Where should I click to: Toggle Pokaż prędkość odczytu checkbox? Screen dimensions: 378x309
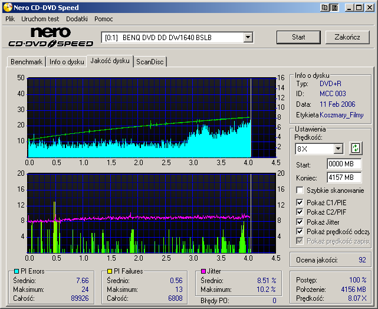point(300,232)
